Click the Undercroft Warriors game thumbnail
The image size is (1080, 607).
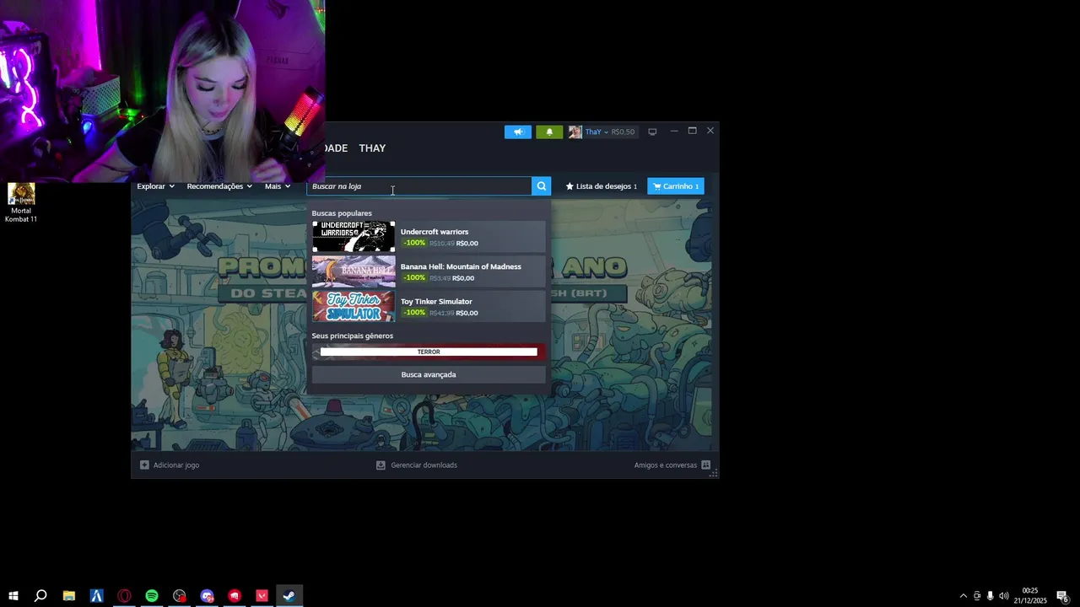click(x=354, y=237)
